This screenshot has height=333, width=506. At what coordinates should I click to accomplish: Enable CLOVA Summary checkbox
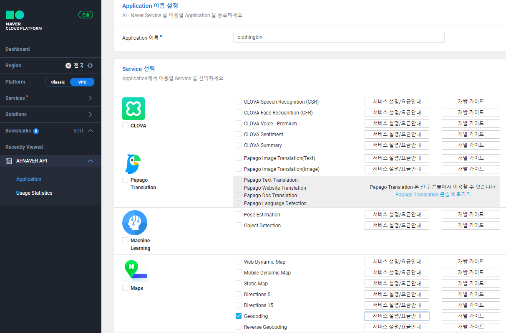239,145
